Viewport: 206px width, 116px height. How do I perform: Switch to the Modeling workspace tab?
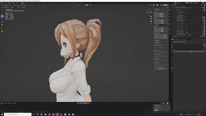(27, 3)
